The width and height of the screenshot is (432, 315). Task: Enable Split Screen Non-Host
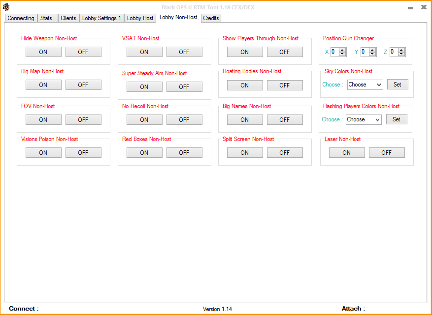245,153
